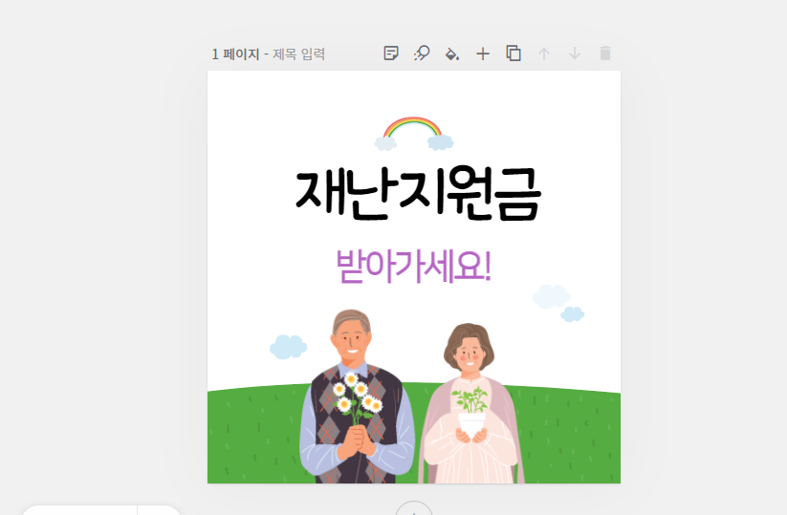Duplicate the page with copy icon
787x515 pixels.
514,54
